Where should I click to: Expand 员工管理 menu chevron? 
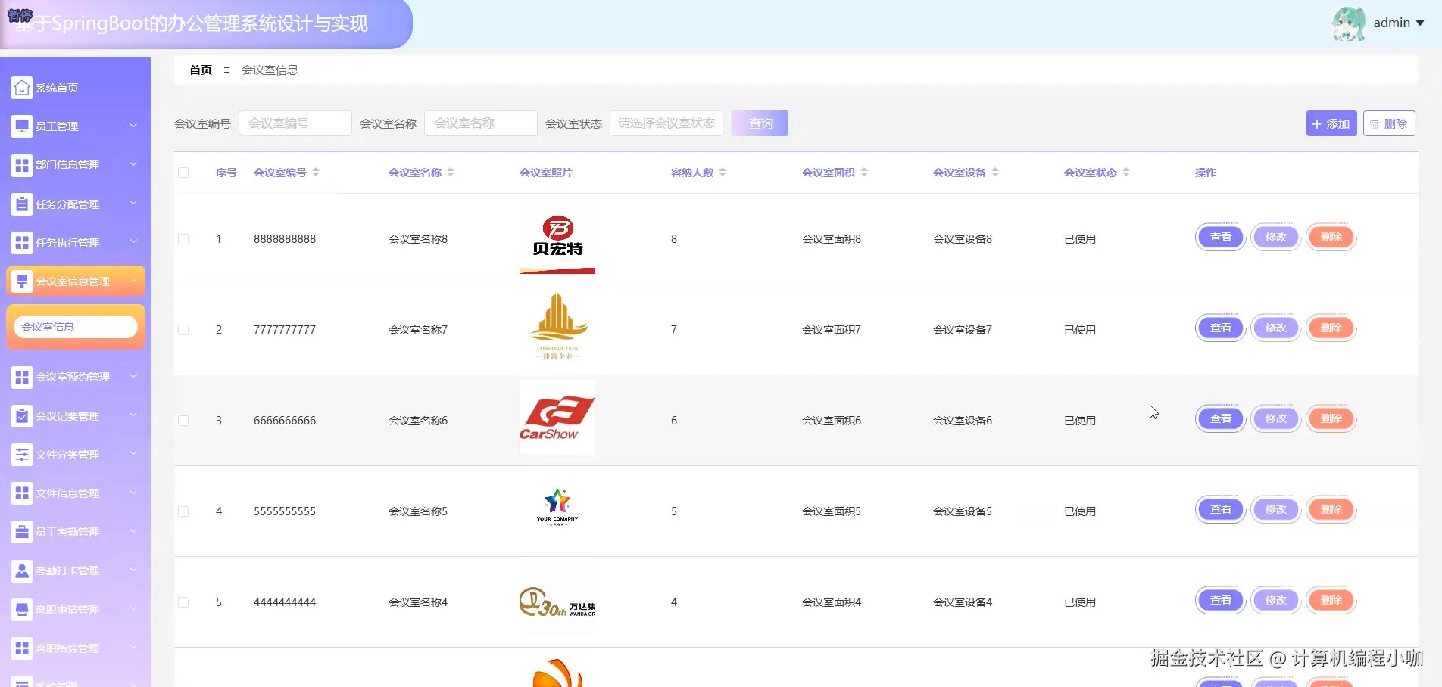[133, 126]
